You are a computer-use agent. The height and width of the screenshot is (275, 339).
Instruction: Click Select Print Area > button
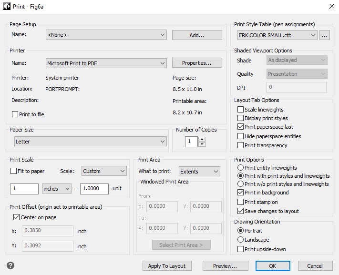tap(181, 244)
